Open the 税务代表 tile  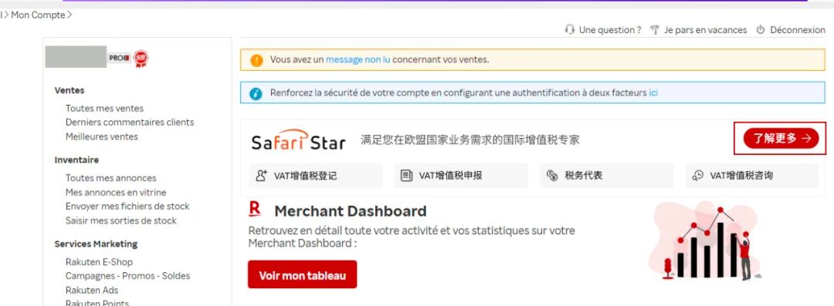[x=606, y=176]
